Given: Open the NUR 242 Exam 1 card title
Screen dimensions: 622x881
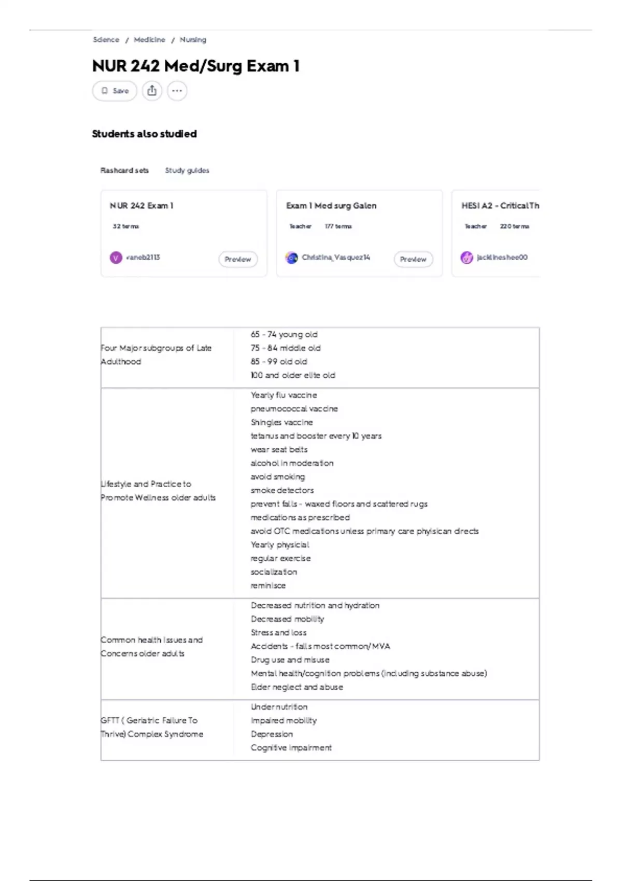Looking at the screenshot, I should click(x=142, y=206).
